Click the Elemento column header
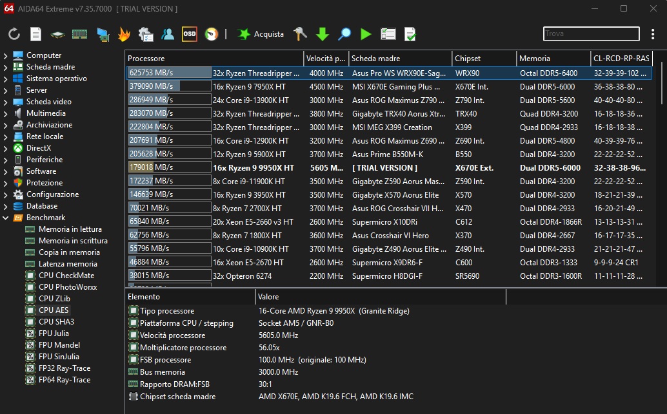667x414 pixels. coord(190,297)
